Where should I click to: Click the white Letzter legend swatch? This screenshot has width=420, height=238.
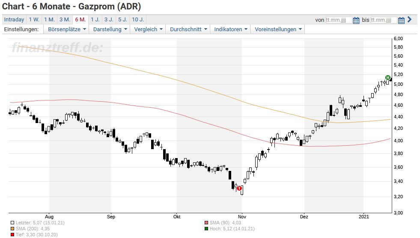[12, 223]
